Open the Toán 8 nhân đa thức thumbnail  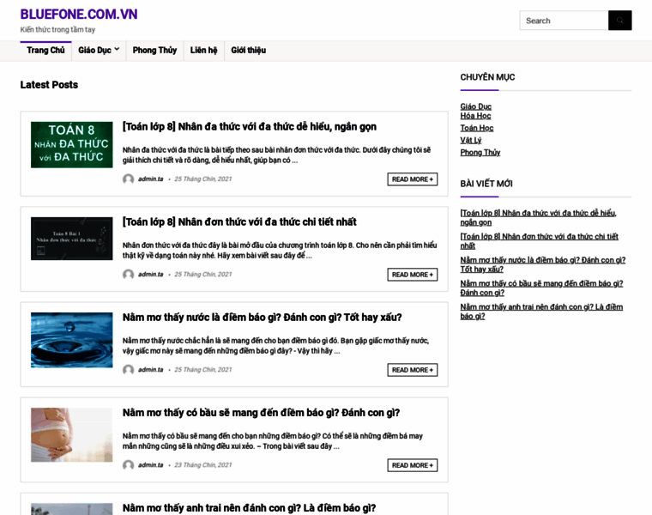pos(71,145)
